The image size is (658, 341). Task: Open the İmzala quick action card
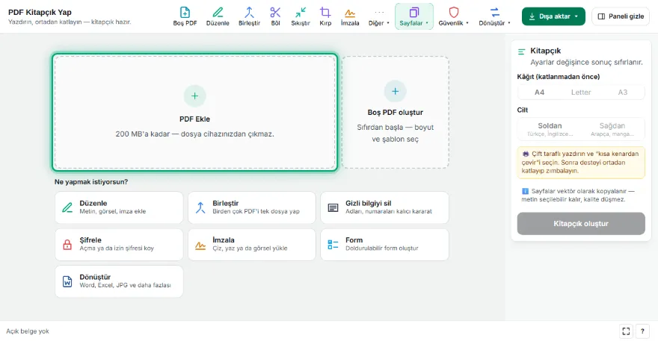tap(252, 244)
